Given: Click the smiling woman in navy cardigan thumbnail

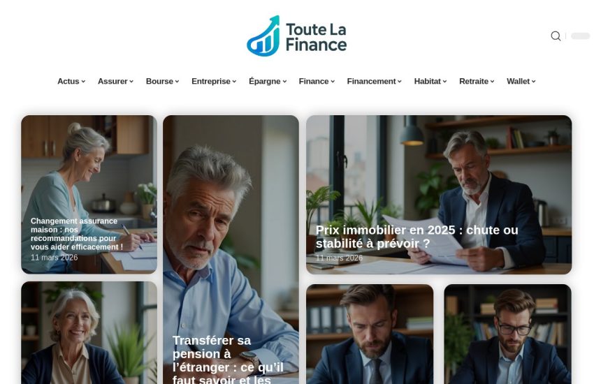Looking at the screenshot, I should pos(89,332).
